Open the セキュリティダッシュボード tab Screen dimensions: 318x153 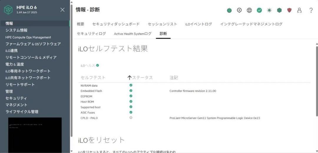click(116, 24)
